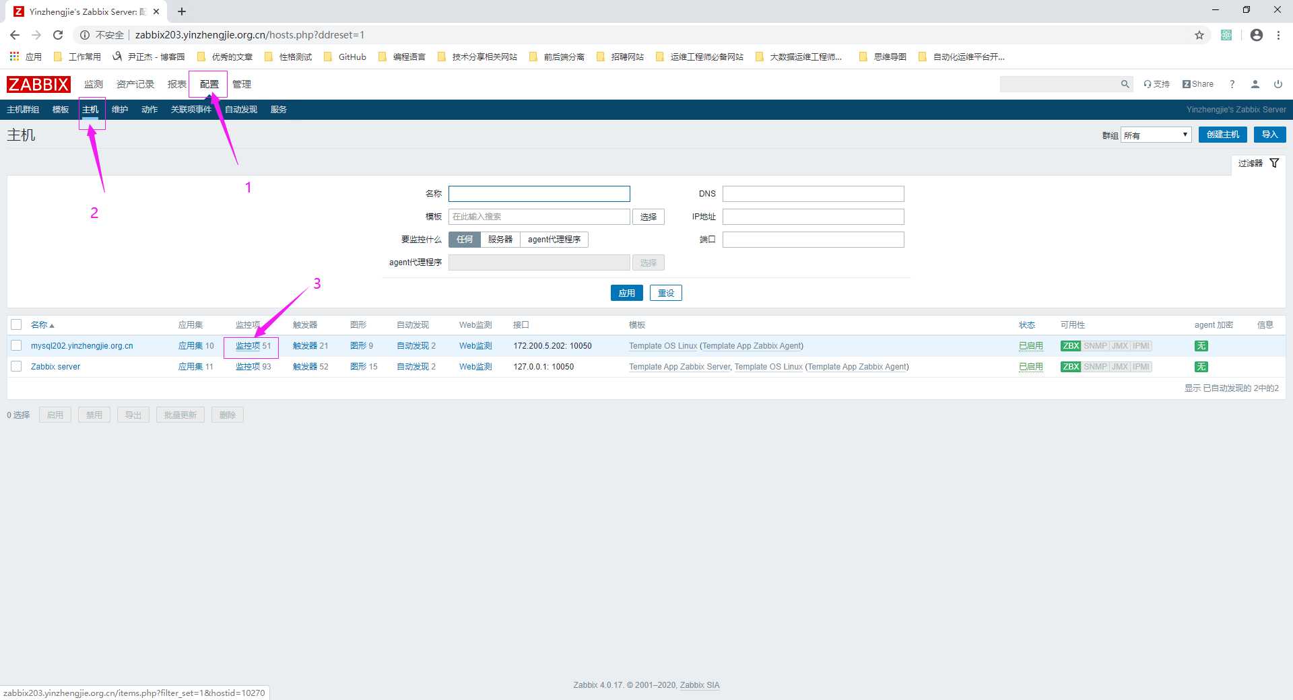The width and height of the screenshot is (1293, 700).
Task: Open the GitHub bookmark
Action: pyautogui.click(x=345, y=57)
